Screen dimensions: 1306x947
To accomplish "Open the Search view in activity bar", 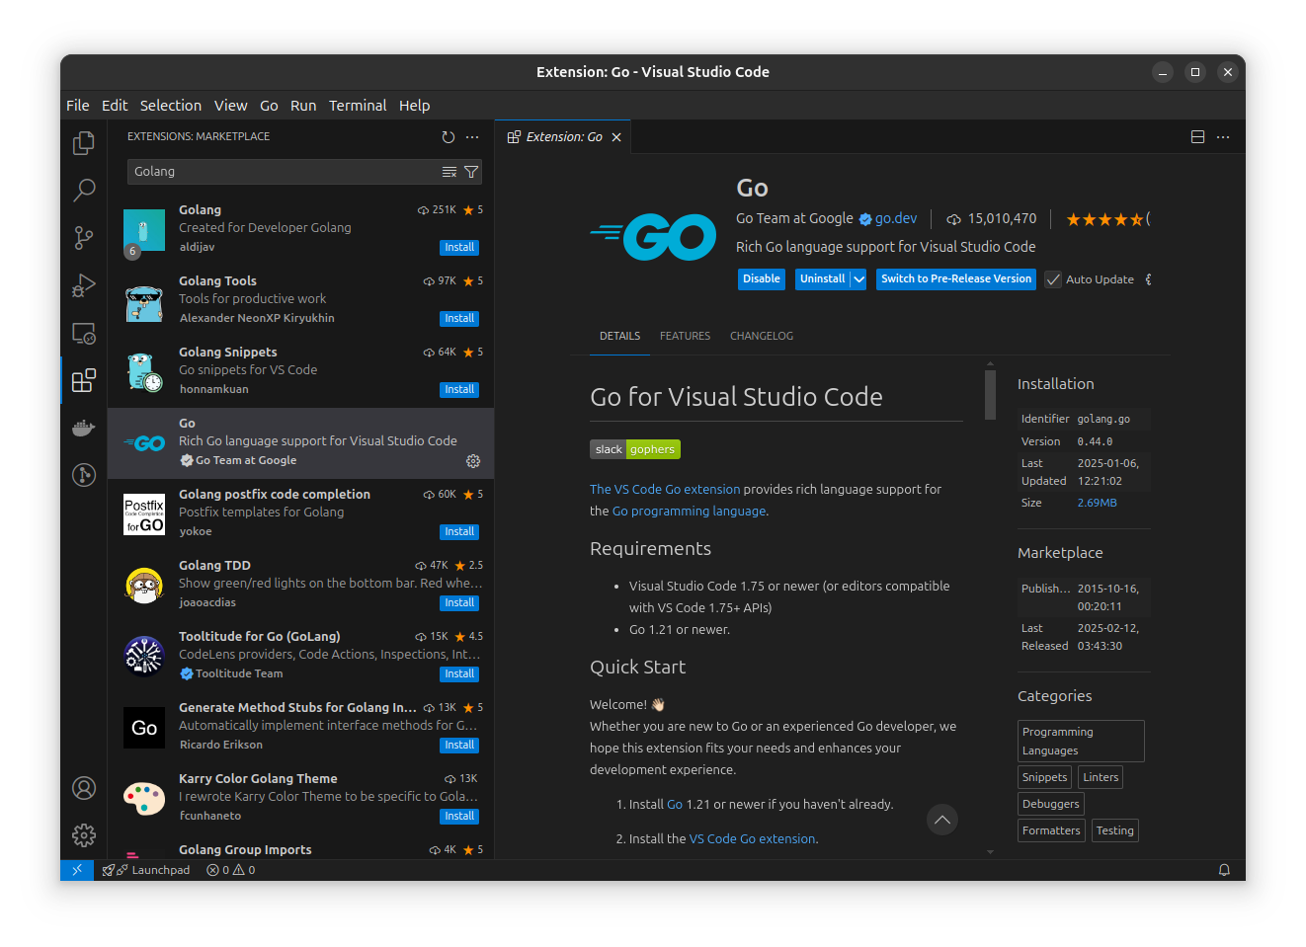I will tap(84, 190).
